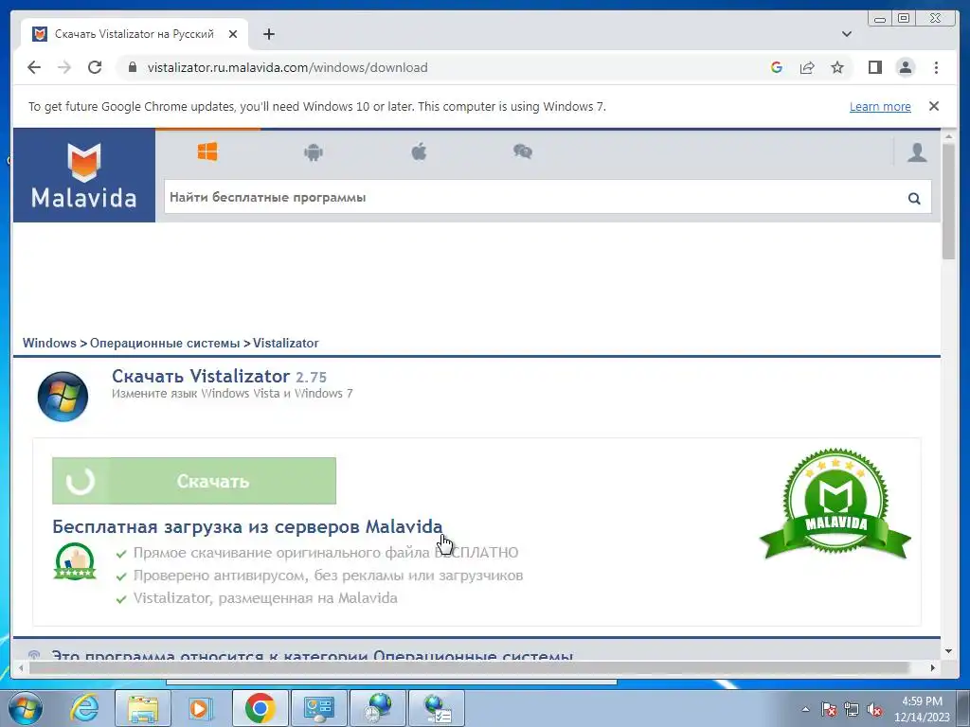Open the Control Panel taskbar item
The width and height of the screenshot is (970, 727).
pyautogui.click(x=318, y=708)
